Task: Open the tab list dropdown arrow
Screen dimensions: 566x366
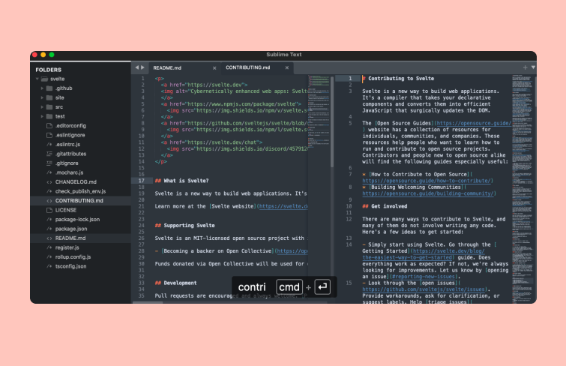Action: [533, 67]
